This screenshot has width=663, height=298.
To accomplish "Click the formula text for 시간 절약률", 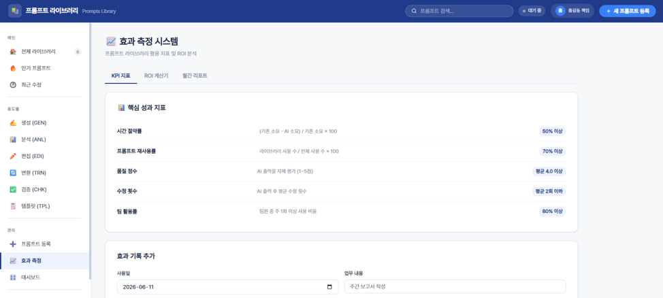I will pos(298,131).
